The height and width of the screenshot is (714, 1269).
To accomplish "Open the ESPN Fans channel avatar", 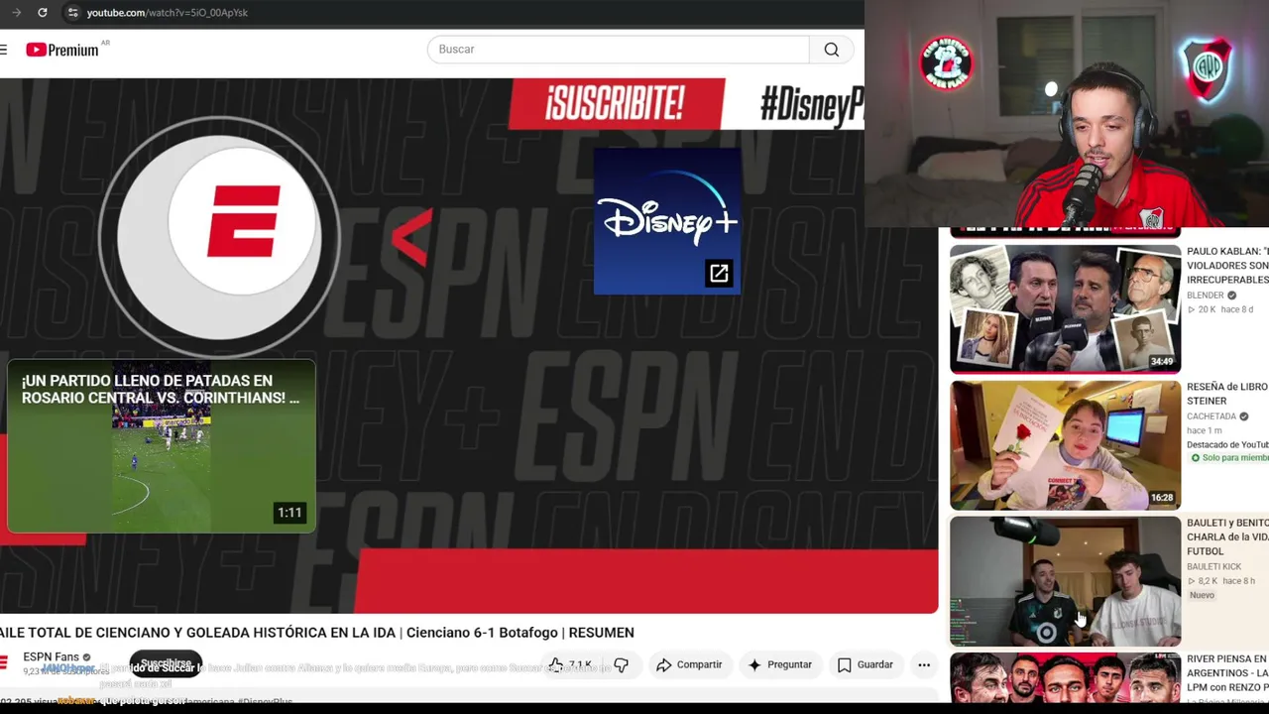I will tap(4, 662).
